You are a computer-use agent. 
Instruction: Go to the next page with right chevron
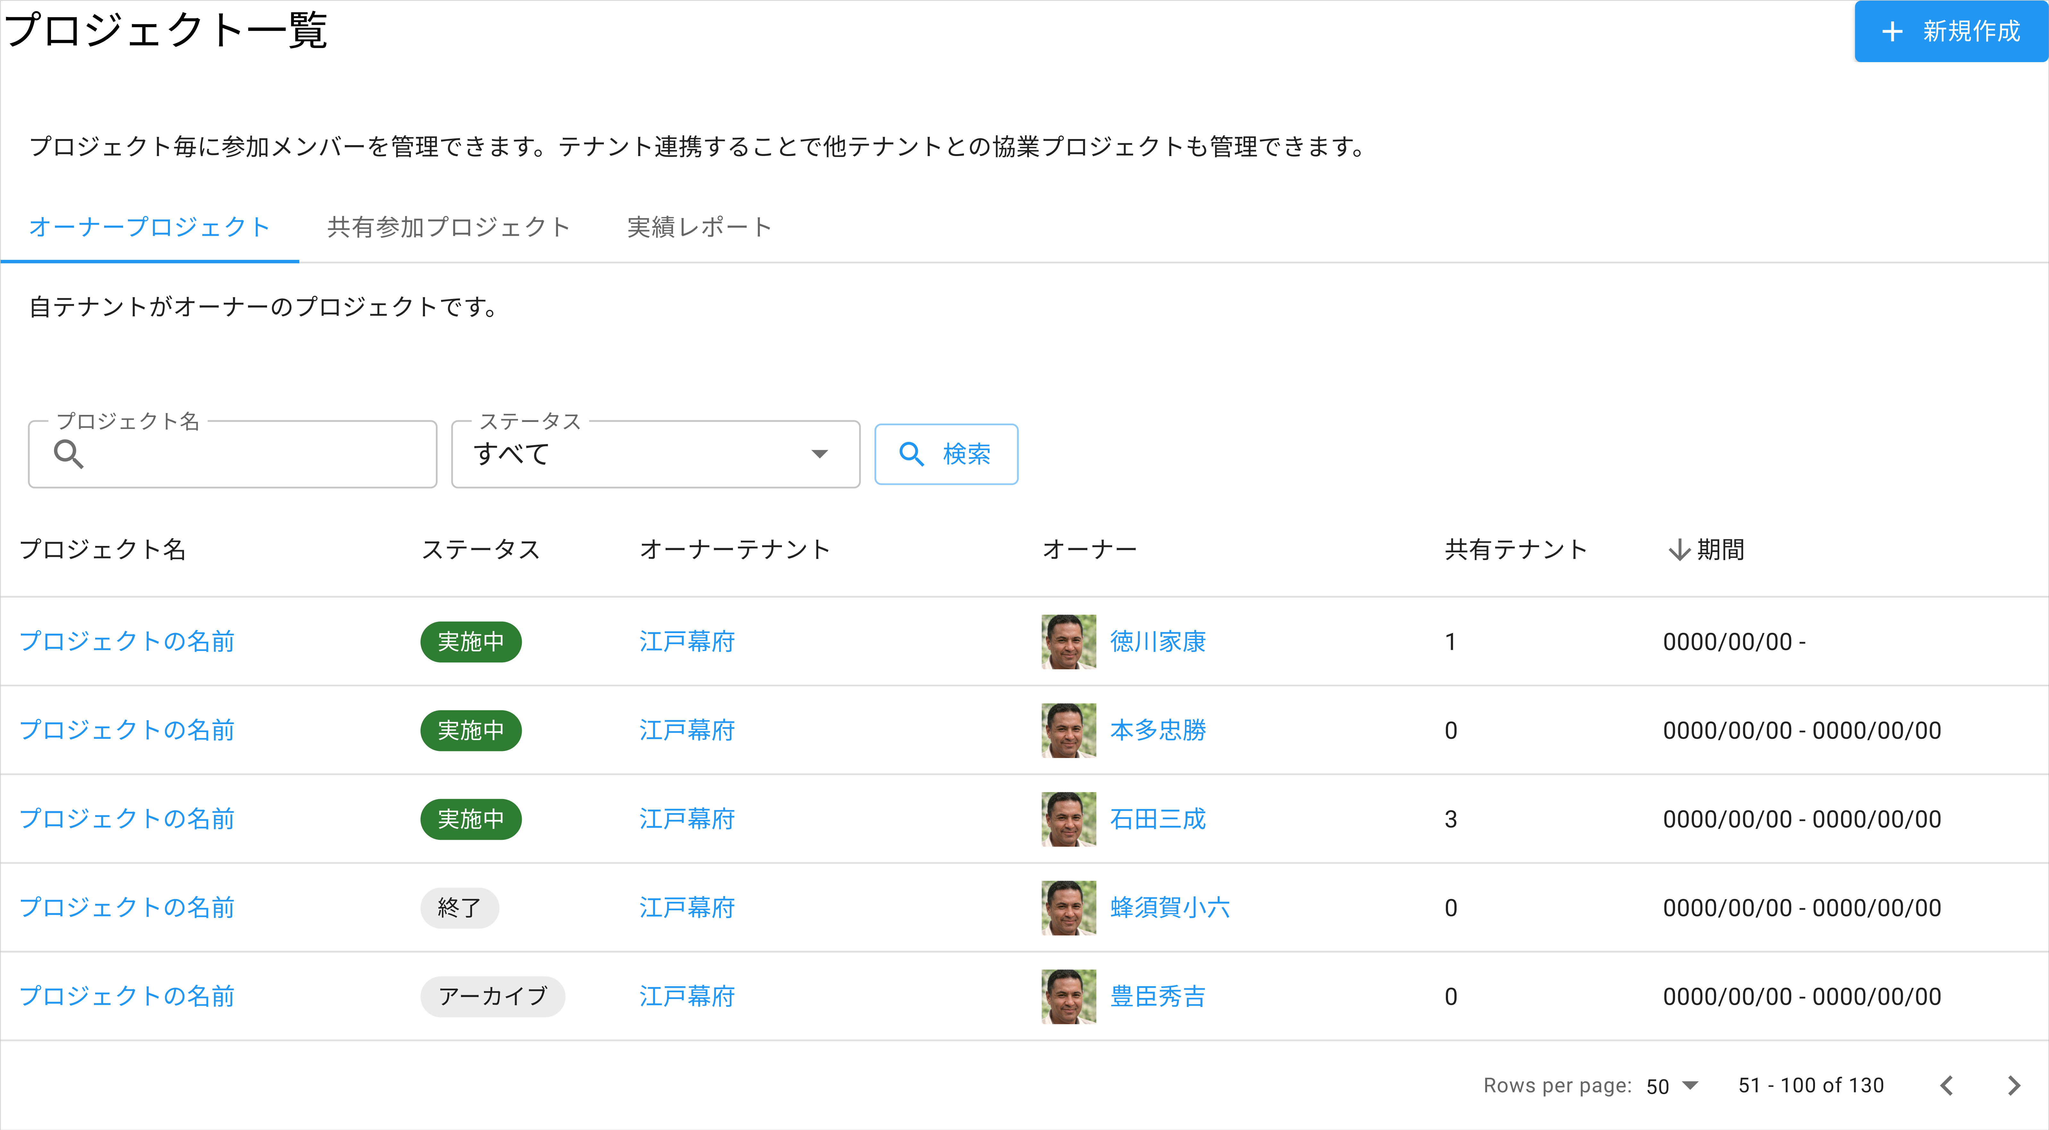2014,1086
